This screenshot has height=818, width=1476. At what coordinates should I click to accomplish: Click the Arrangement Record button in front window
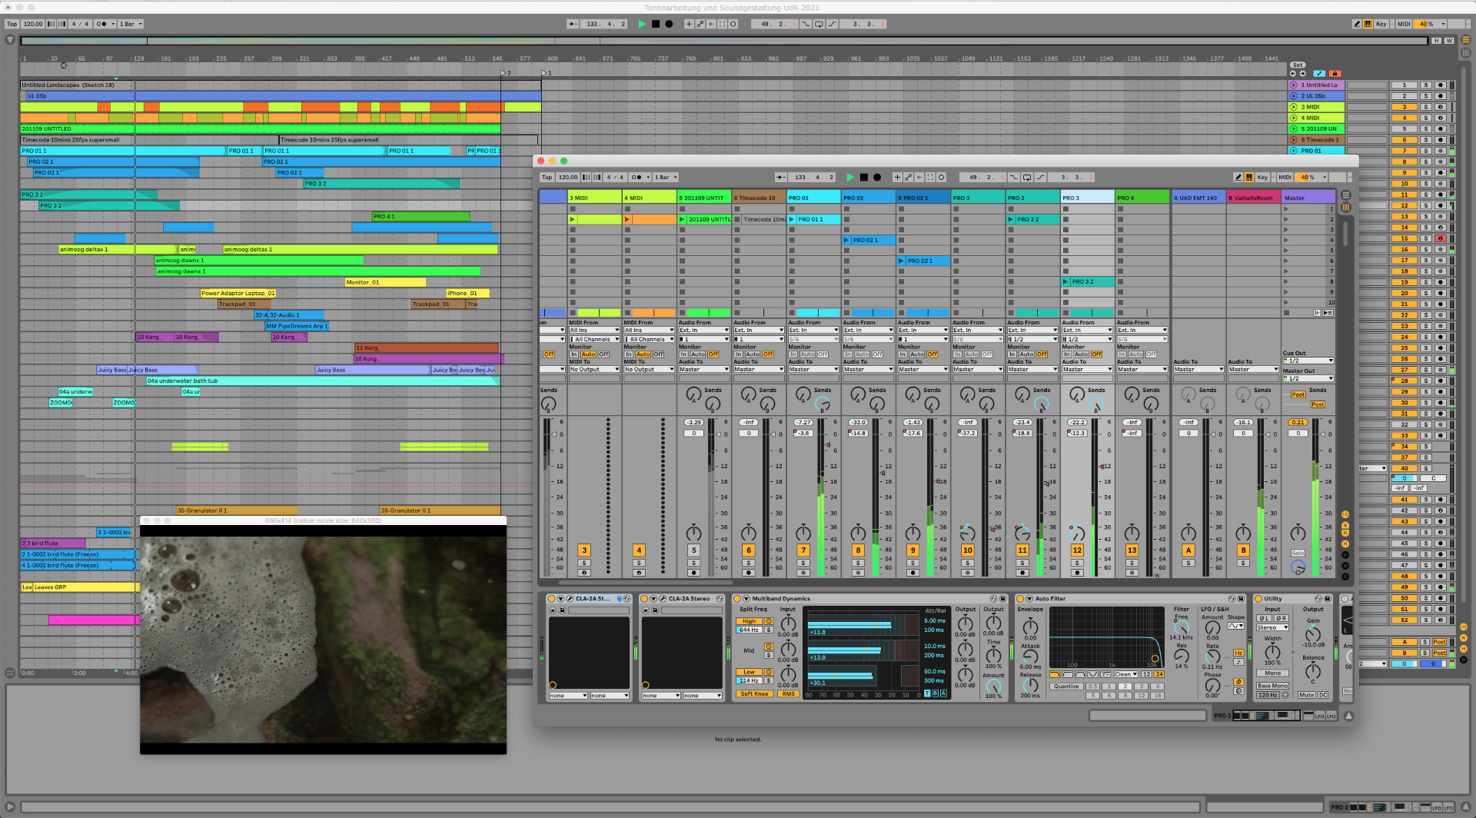tap(877, 178)
